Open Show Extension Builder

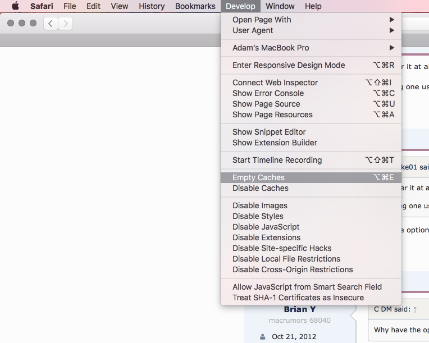311,143
